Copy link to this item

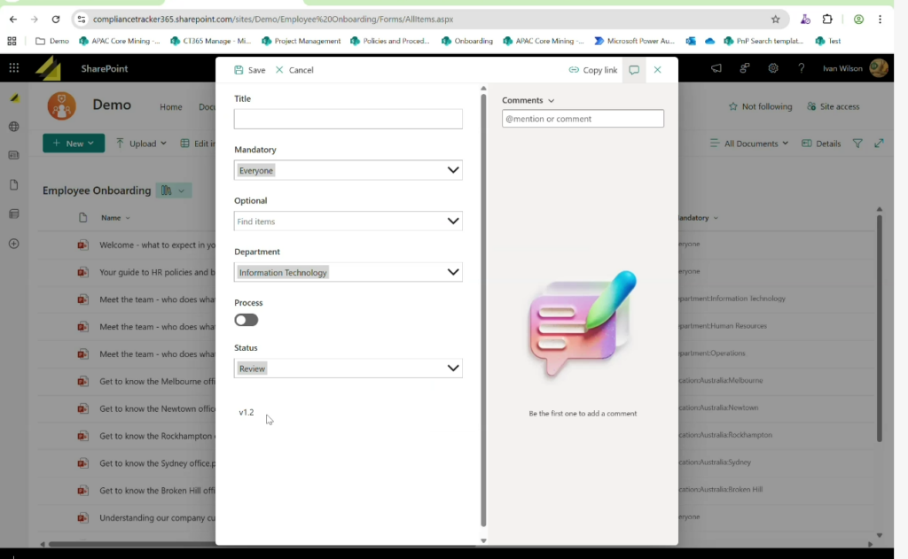[x=593, y=70]
